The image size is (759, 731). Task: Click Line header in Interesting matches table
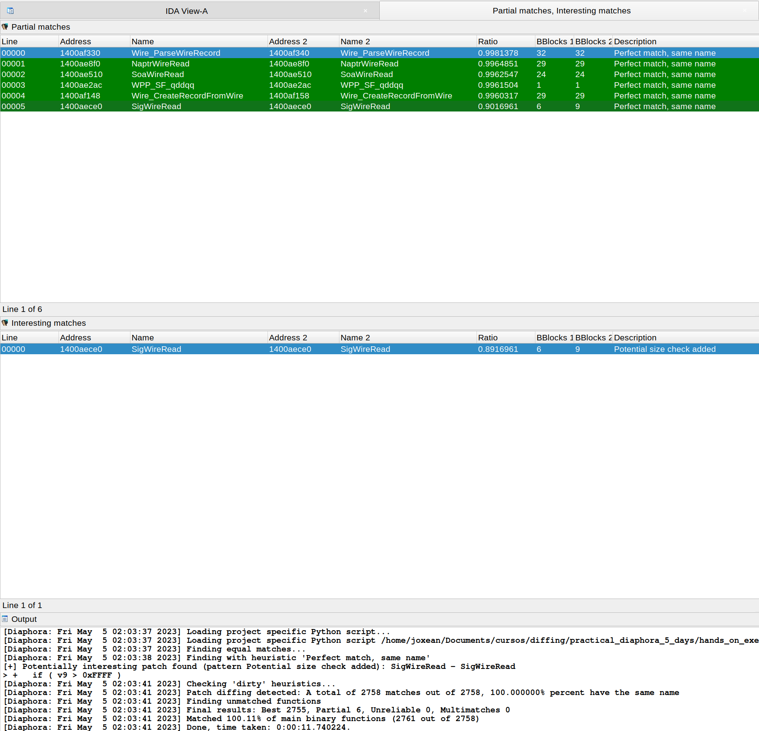pyautogui.click(x=10, y=338)
